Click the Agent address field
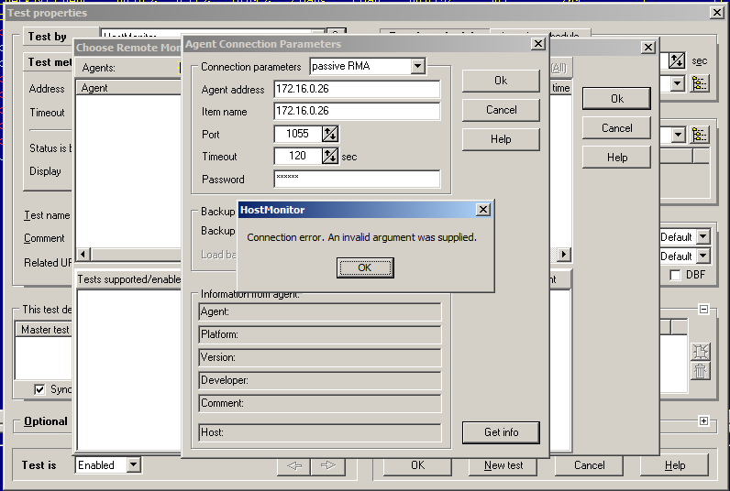Image resolution: width=730 pixels, height=491 pixels. click(x=357, y=89)
